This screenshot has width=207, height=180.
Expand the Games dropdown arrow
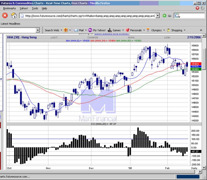[x=123, y=30]
